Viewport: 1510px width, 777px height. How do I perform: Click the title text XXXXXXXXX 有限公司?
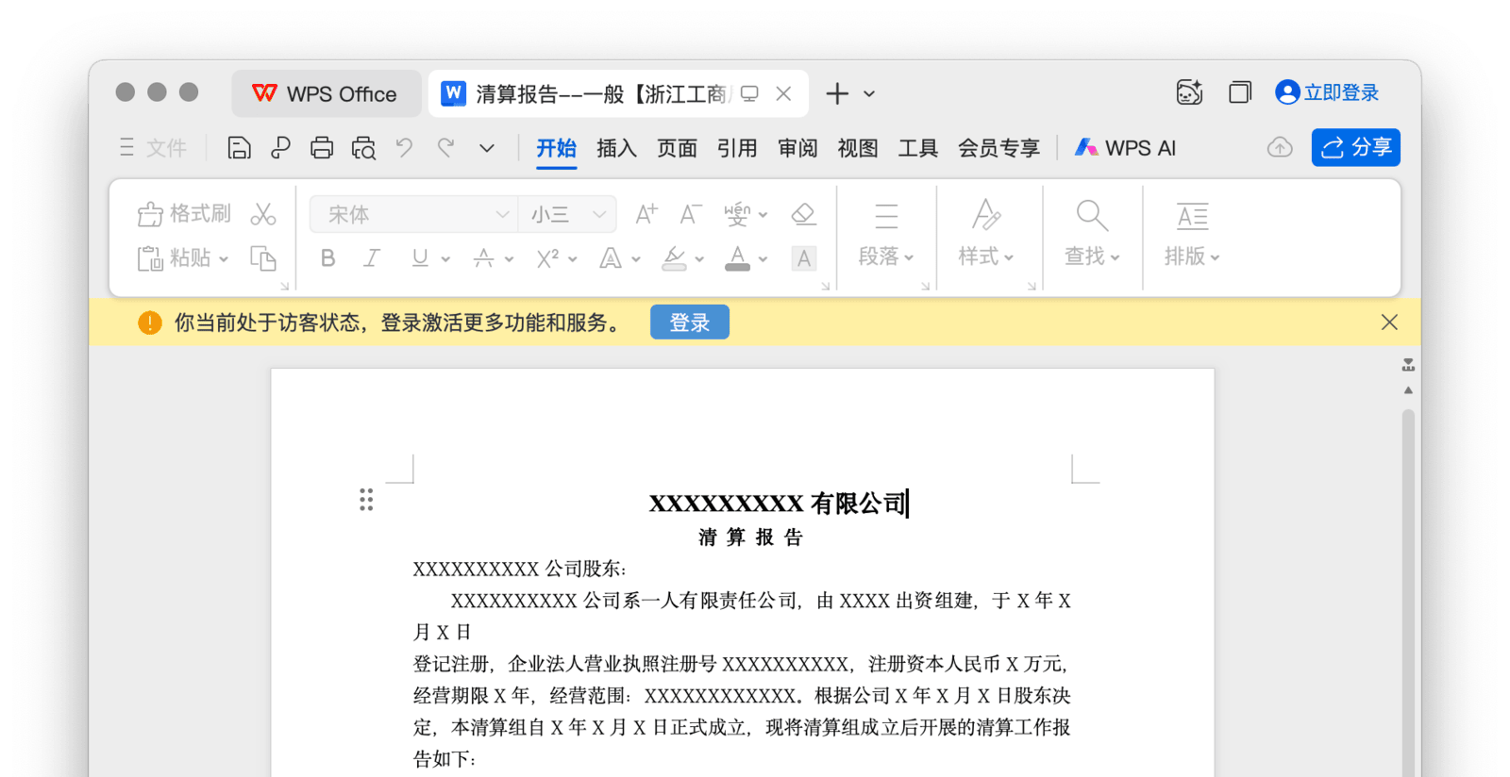(779, 504)
